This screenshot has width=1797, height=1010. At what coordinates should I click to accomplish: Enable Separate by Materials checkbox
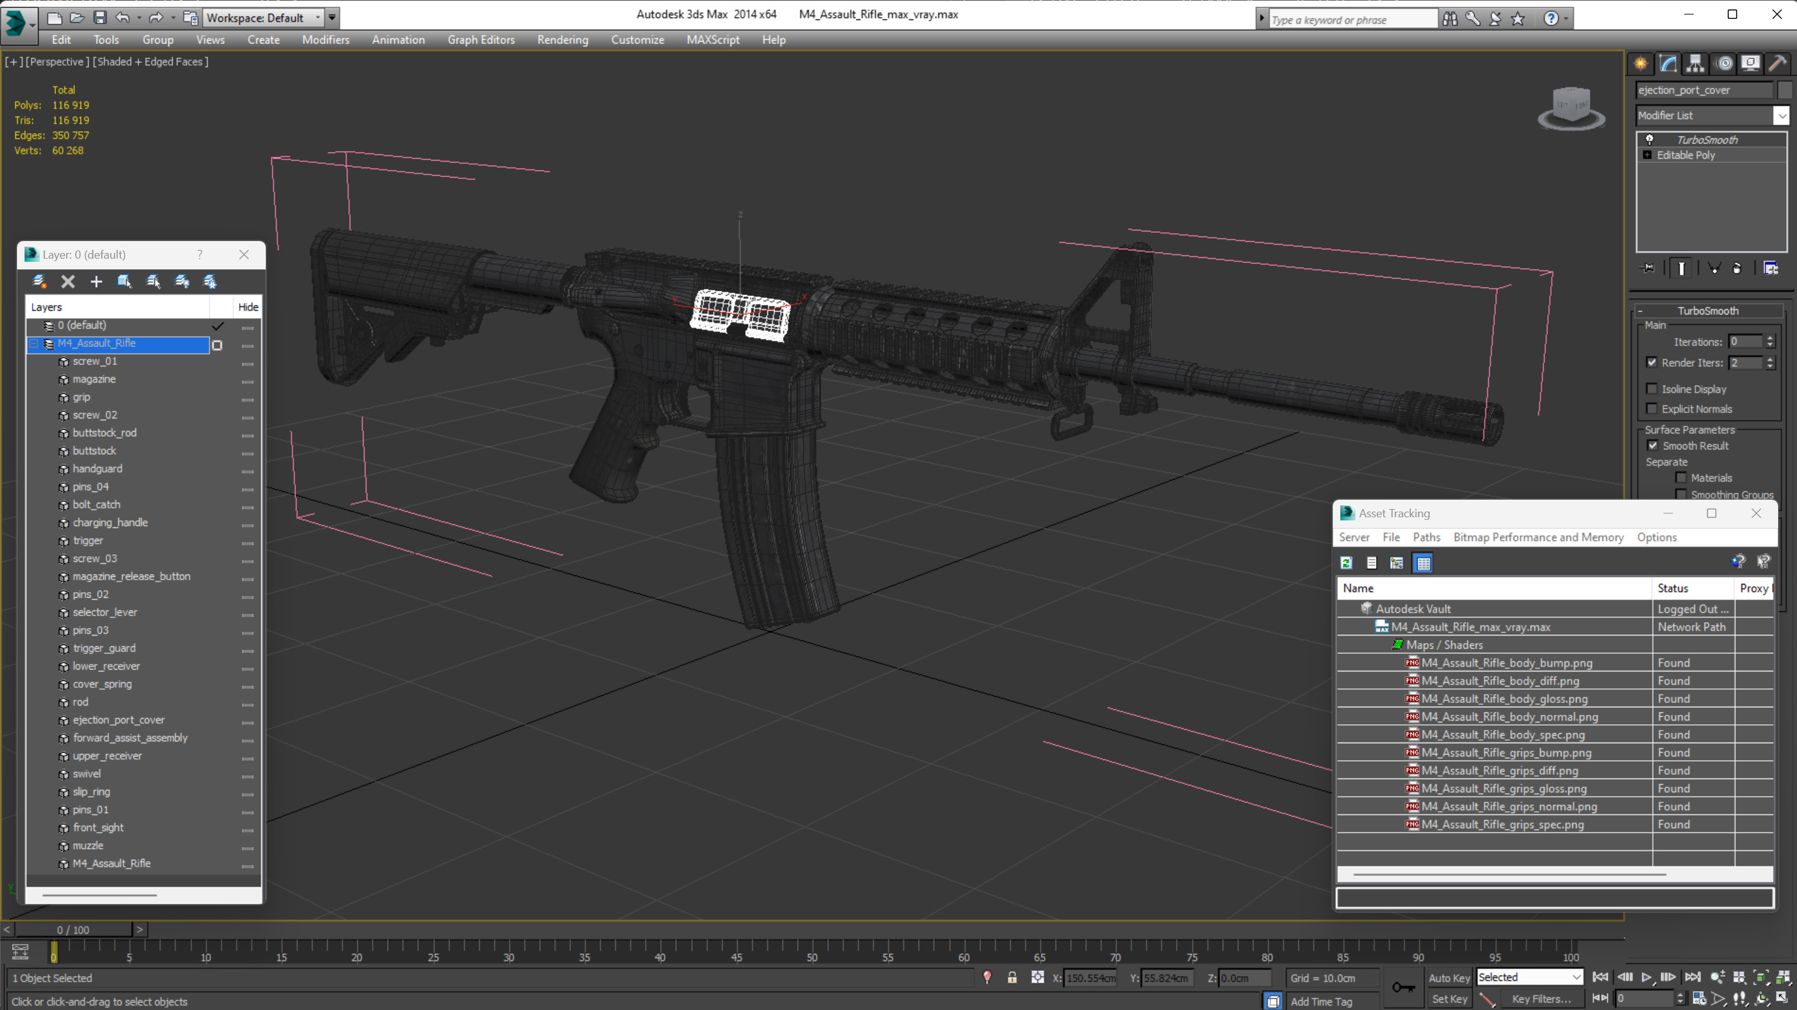(1680, 478)
